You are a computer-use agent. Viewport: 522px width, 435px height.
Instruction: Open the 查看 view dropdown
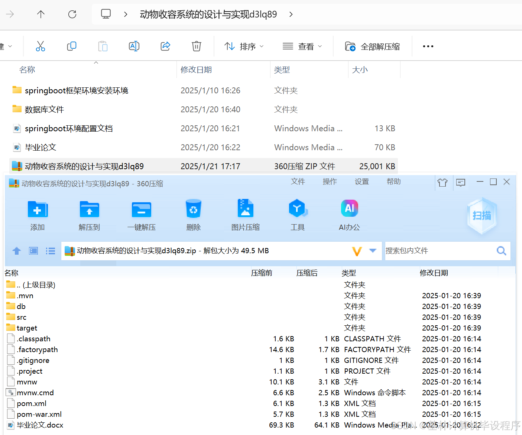[x=302, y=46]
